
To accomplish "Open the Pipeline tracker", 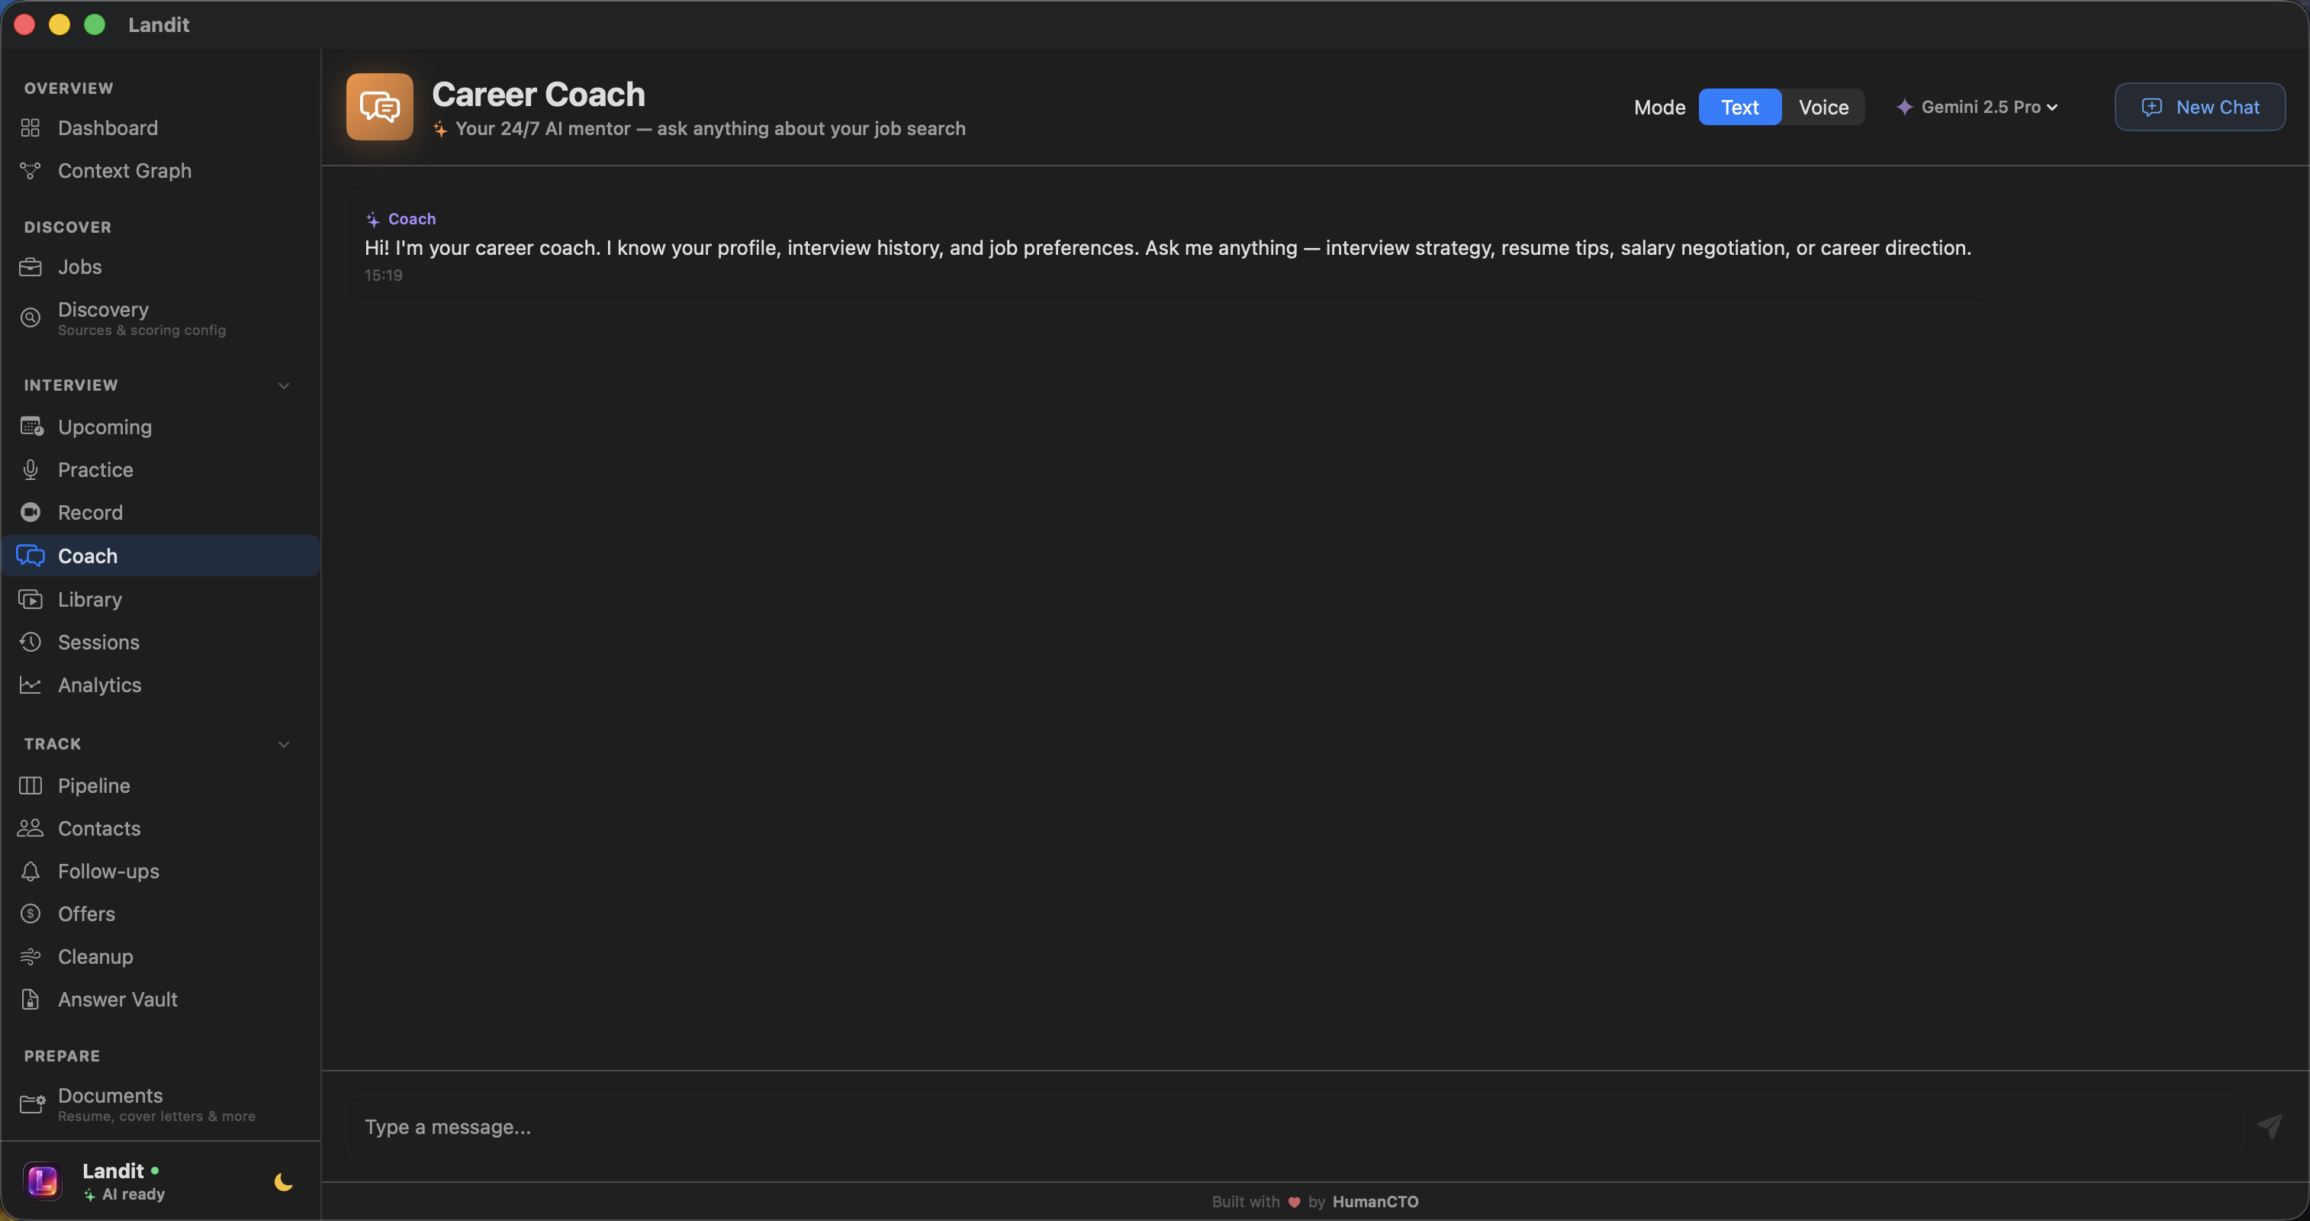I will (x=93, y=785).
